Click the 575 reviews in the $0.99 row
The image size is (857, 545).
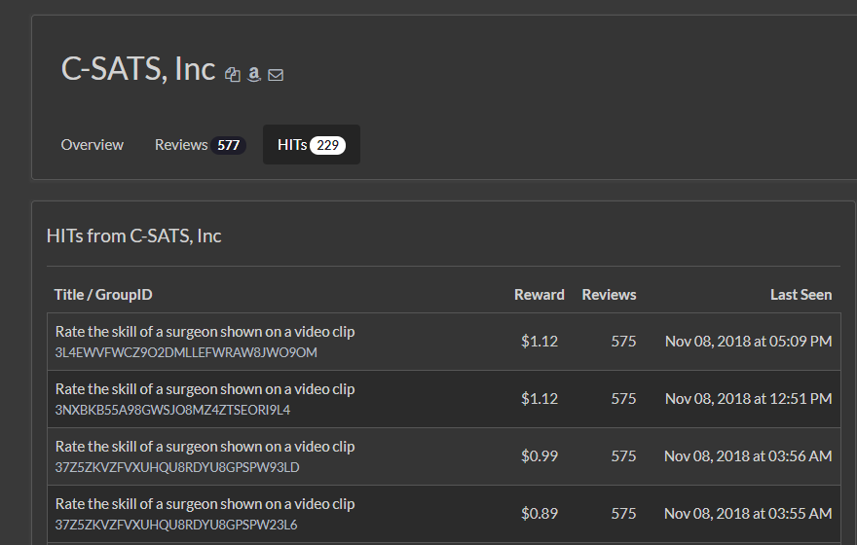click(x=623, y=456)
